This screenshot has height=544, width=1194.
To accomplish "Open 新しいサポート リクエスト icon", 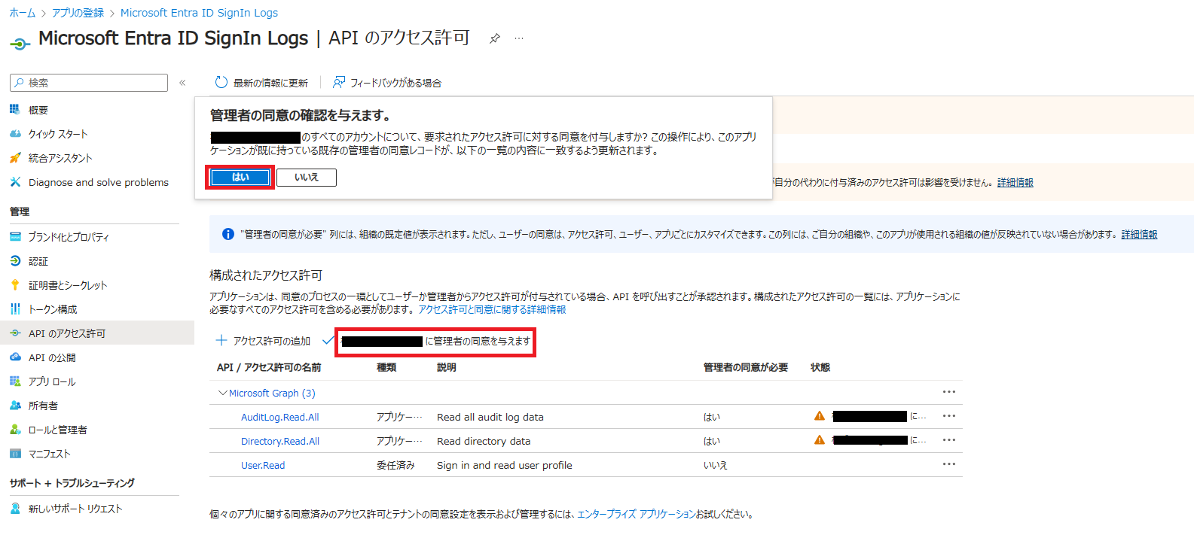I will [x=15, y=509].
